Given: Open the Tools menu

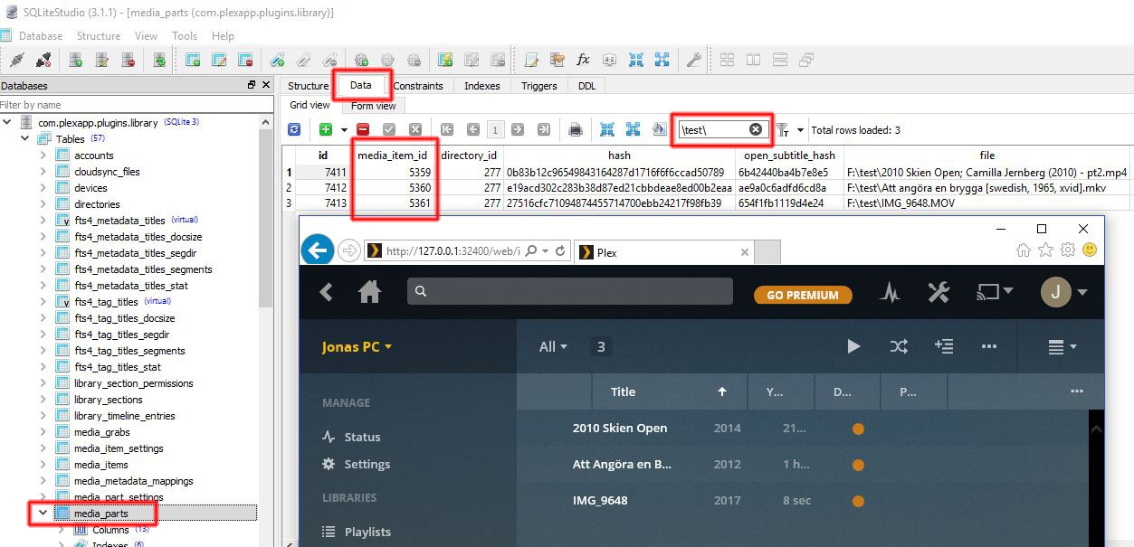Looking at the screenshot, I should click(x=185, y=36).
